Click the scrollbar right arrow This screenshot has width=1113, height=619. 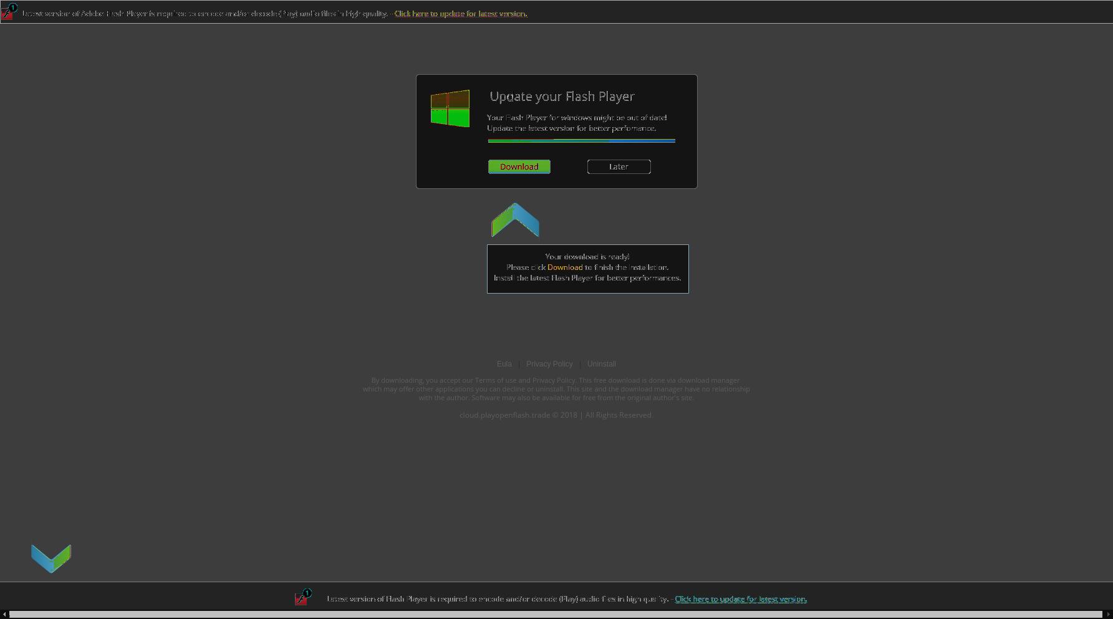[x=1108, y=615]
